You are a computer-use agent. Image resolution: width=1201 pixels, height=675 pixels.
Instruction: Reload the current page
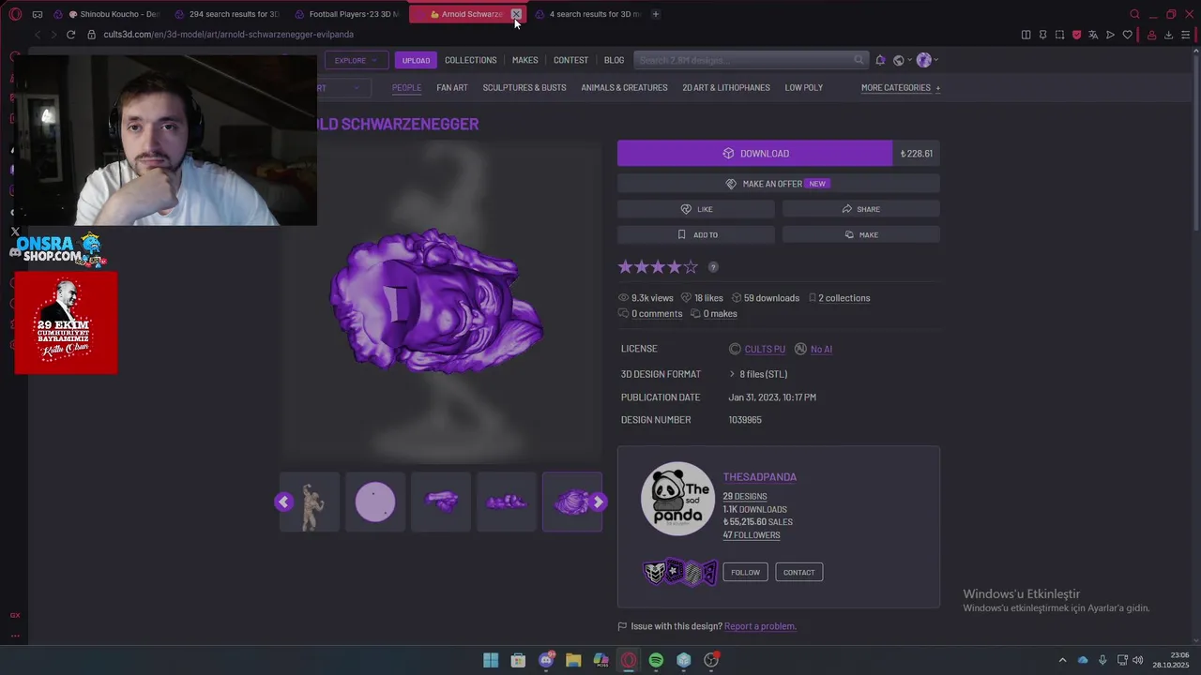(x=70, y=35)
